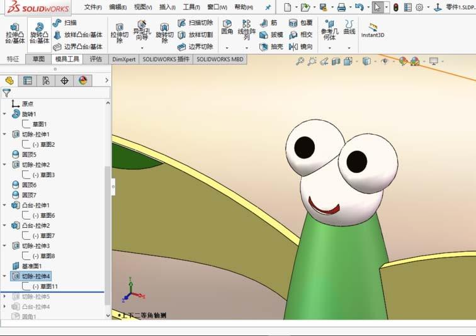Choose the 边界切除 boundary cut tool

195,47
